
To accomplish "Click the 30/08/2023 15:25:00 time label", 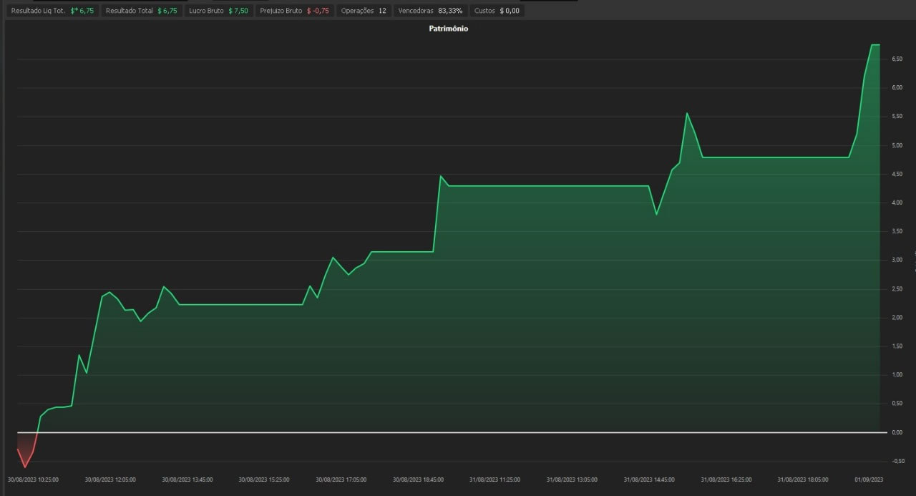I will pyautogui.click(x=264, y=480).
